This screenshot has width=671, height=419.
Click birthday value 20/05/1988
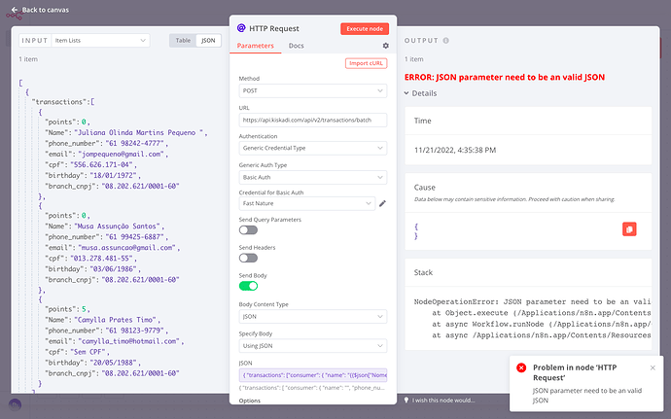(113, 363)
